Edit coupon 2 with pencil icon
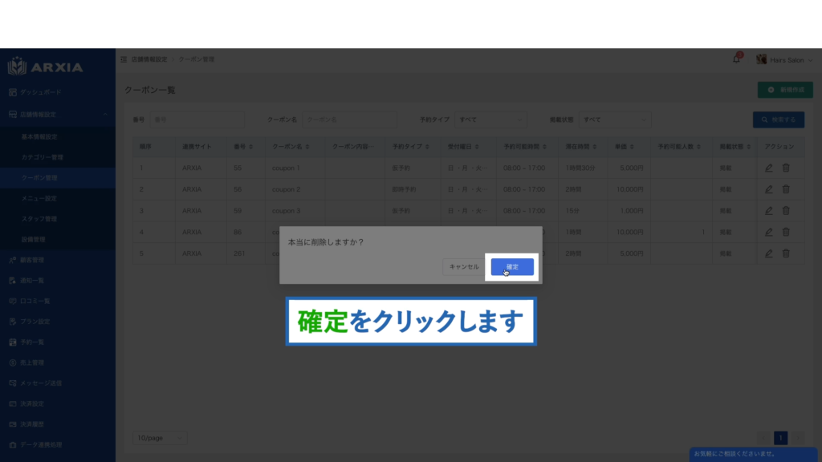 [x=768, y=189]
